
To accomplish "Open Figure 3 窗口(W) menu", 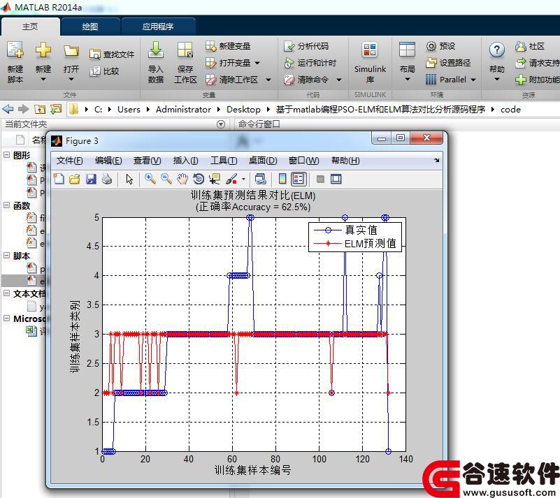I will 304,161.
